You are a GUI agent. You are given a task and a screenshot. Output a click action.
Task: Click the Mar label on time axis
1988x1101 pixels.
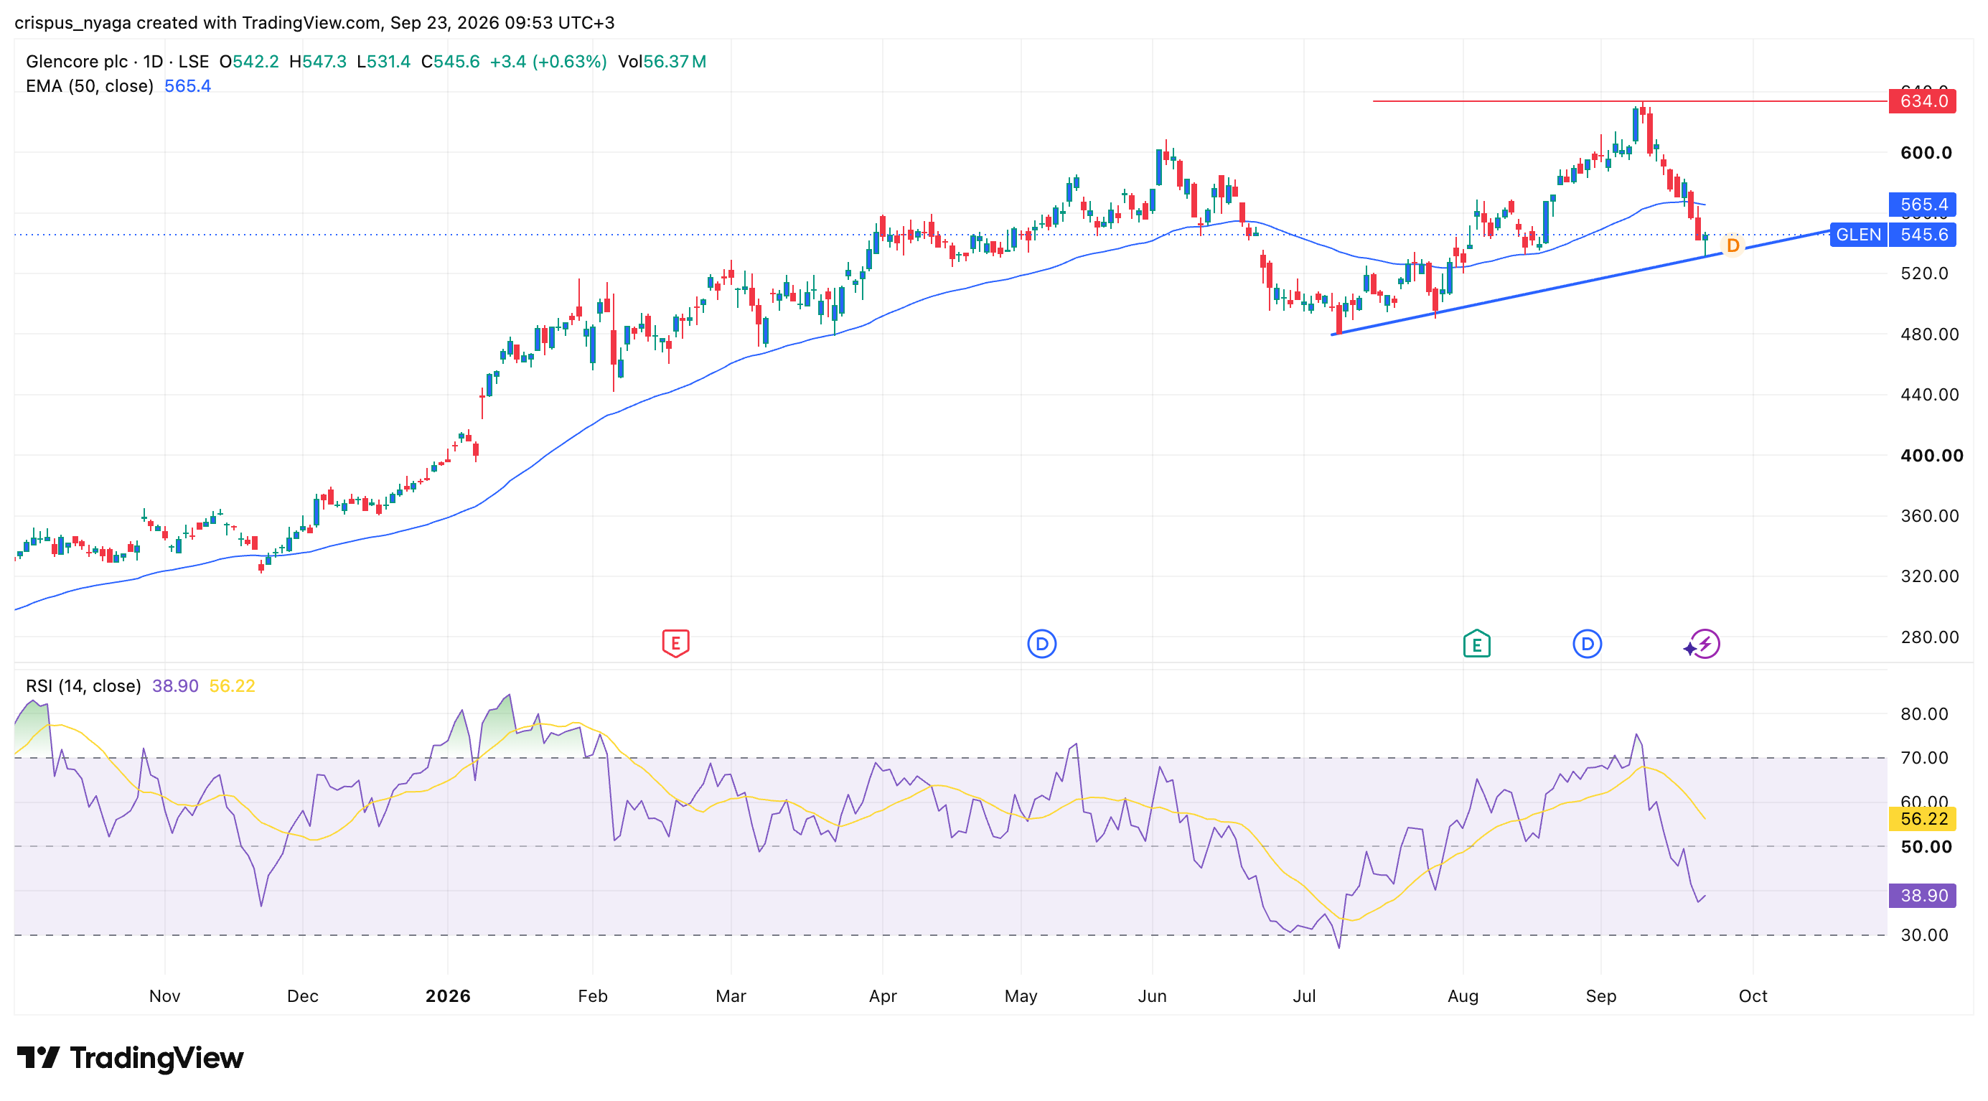coord(731,996)
